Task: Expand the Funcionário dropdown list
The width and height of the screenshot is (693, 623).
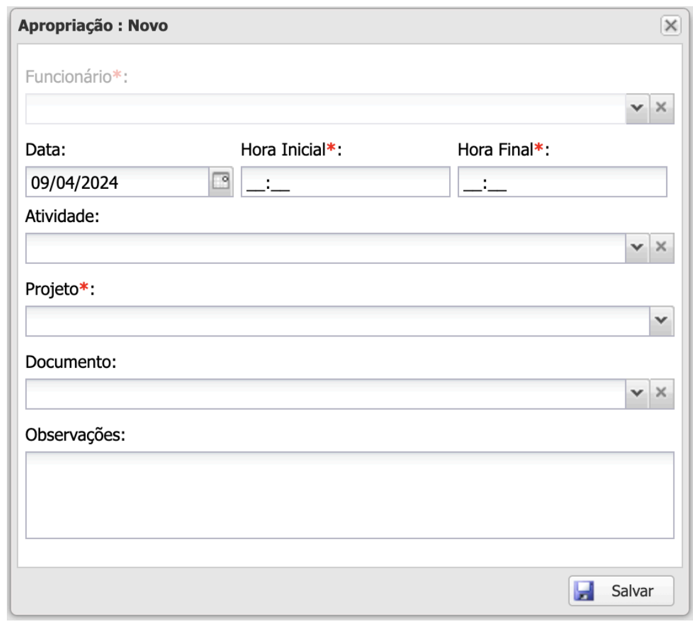Action: tap(637, 109)
